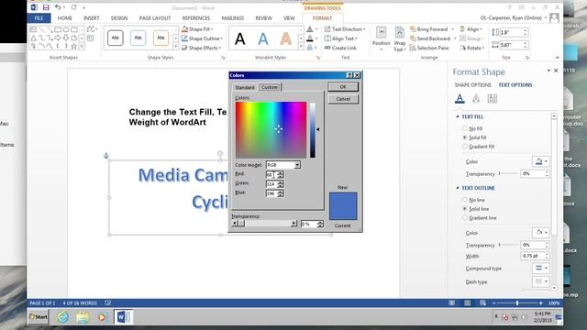Viewport: 587px width, 330px height.
Task: Switch to Text Options in Format Shape
Action: click(515, 85)
